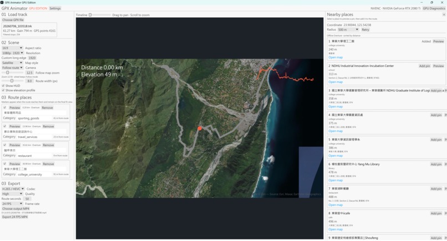Screen dimensions: 447x241
Task: Add pin for Yang Mu Library
Action: pos(436,165)
